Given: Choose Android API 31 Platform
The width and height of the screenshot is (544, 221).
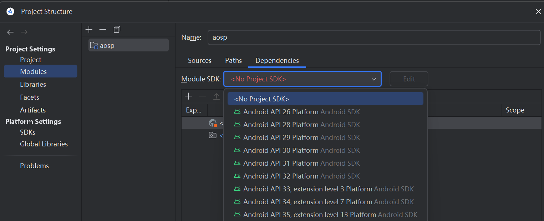Looking at the screenshot, I should tap(325, 163).
